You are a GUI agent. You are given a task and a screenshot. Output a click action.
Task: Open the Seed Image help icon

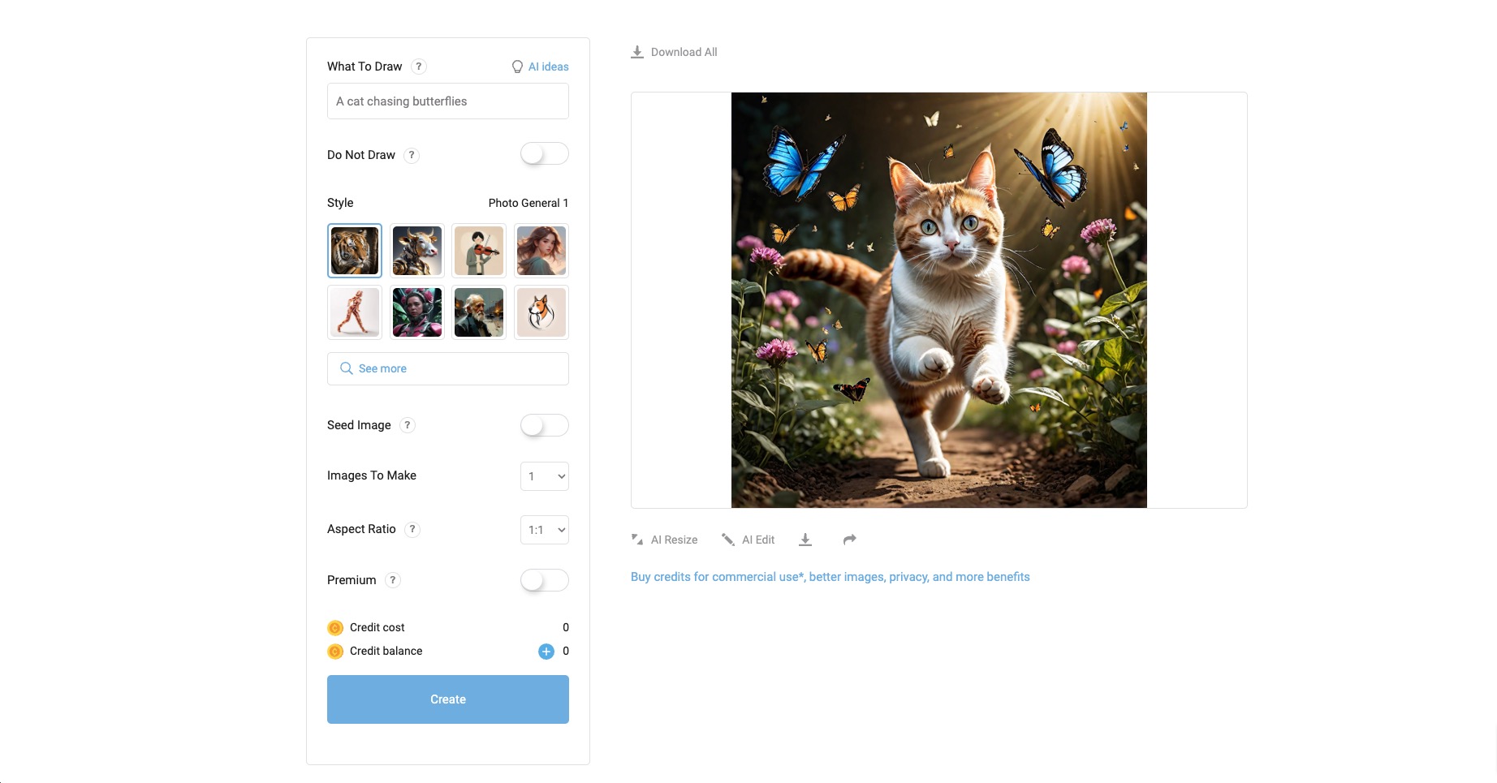coord(408,425)
